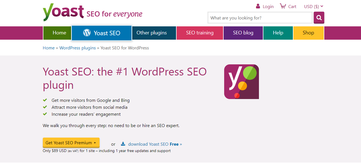The width and height of the screenshot is (361, 167).
Task: Click the Yoast SEO plugin logo image
Action: [241, 82]
